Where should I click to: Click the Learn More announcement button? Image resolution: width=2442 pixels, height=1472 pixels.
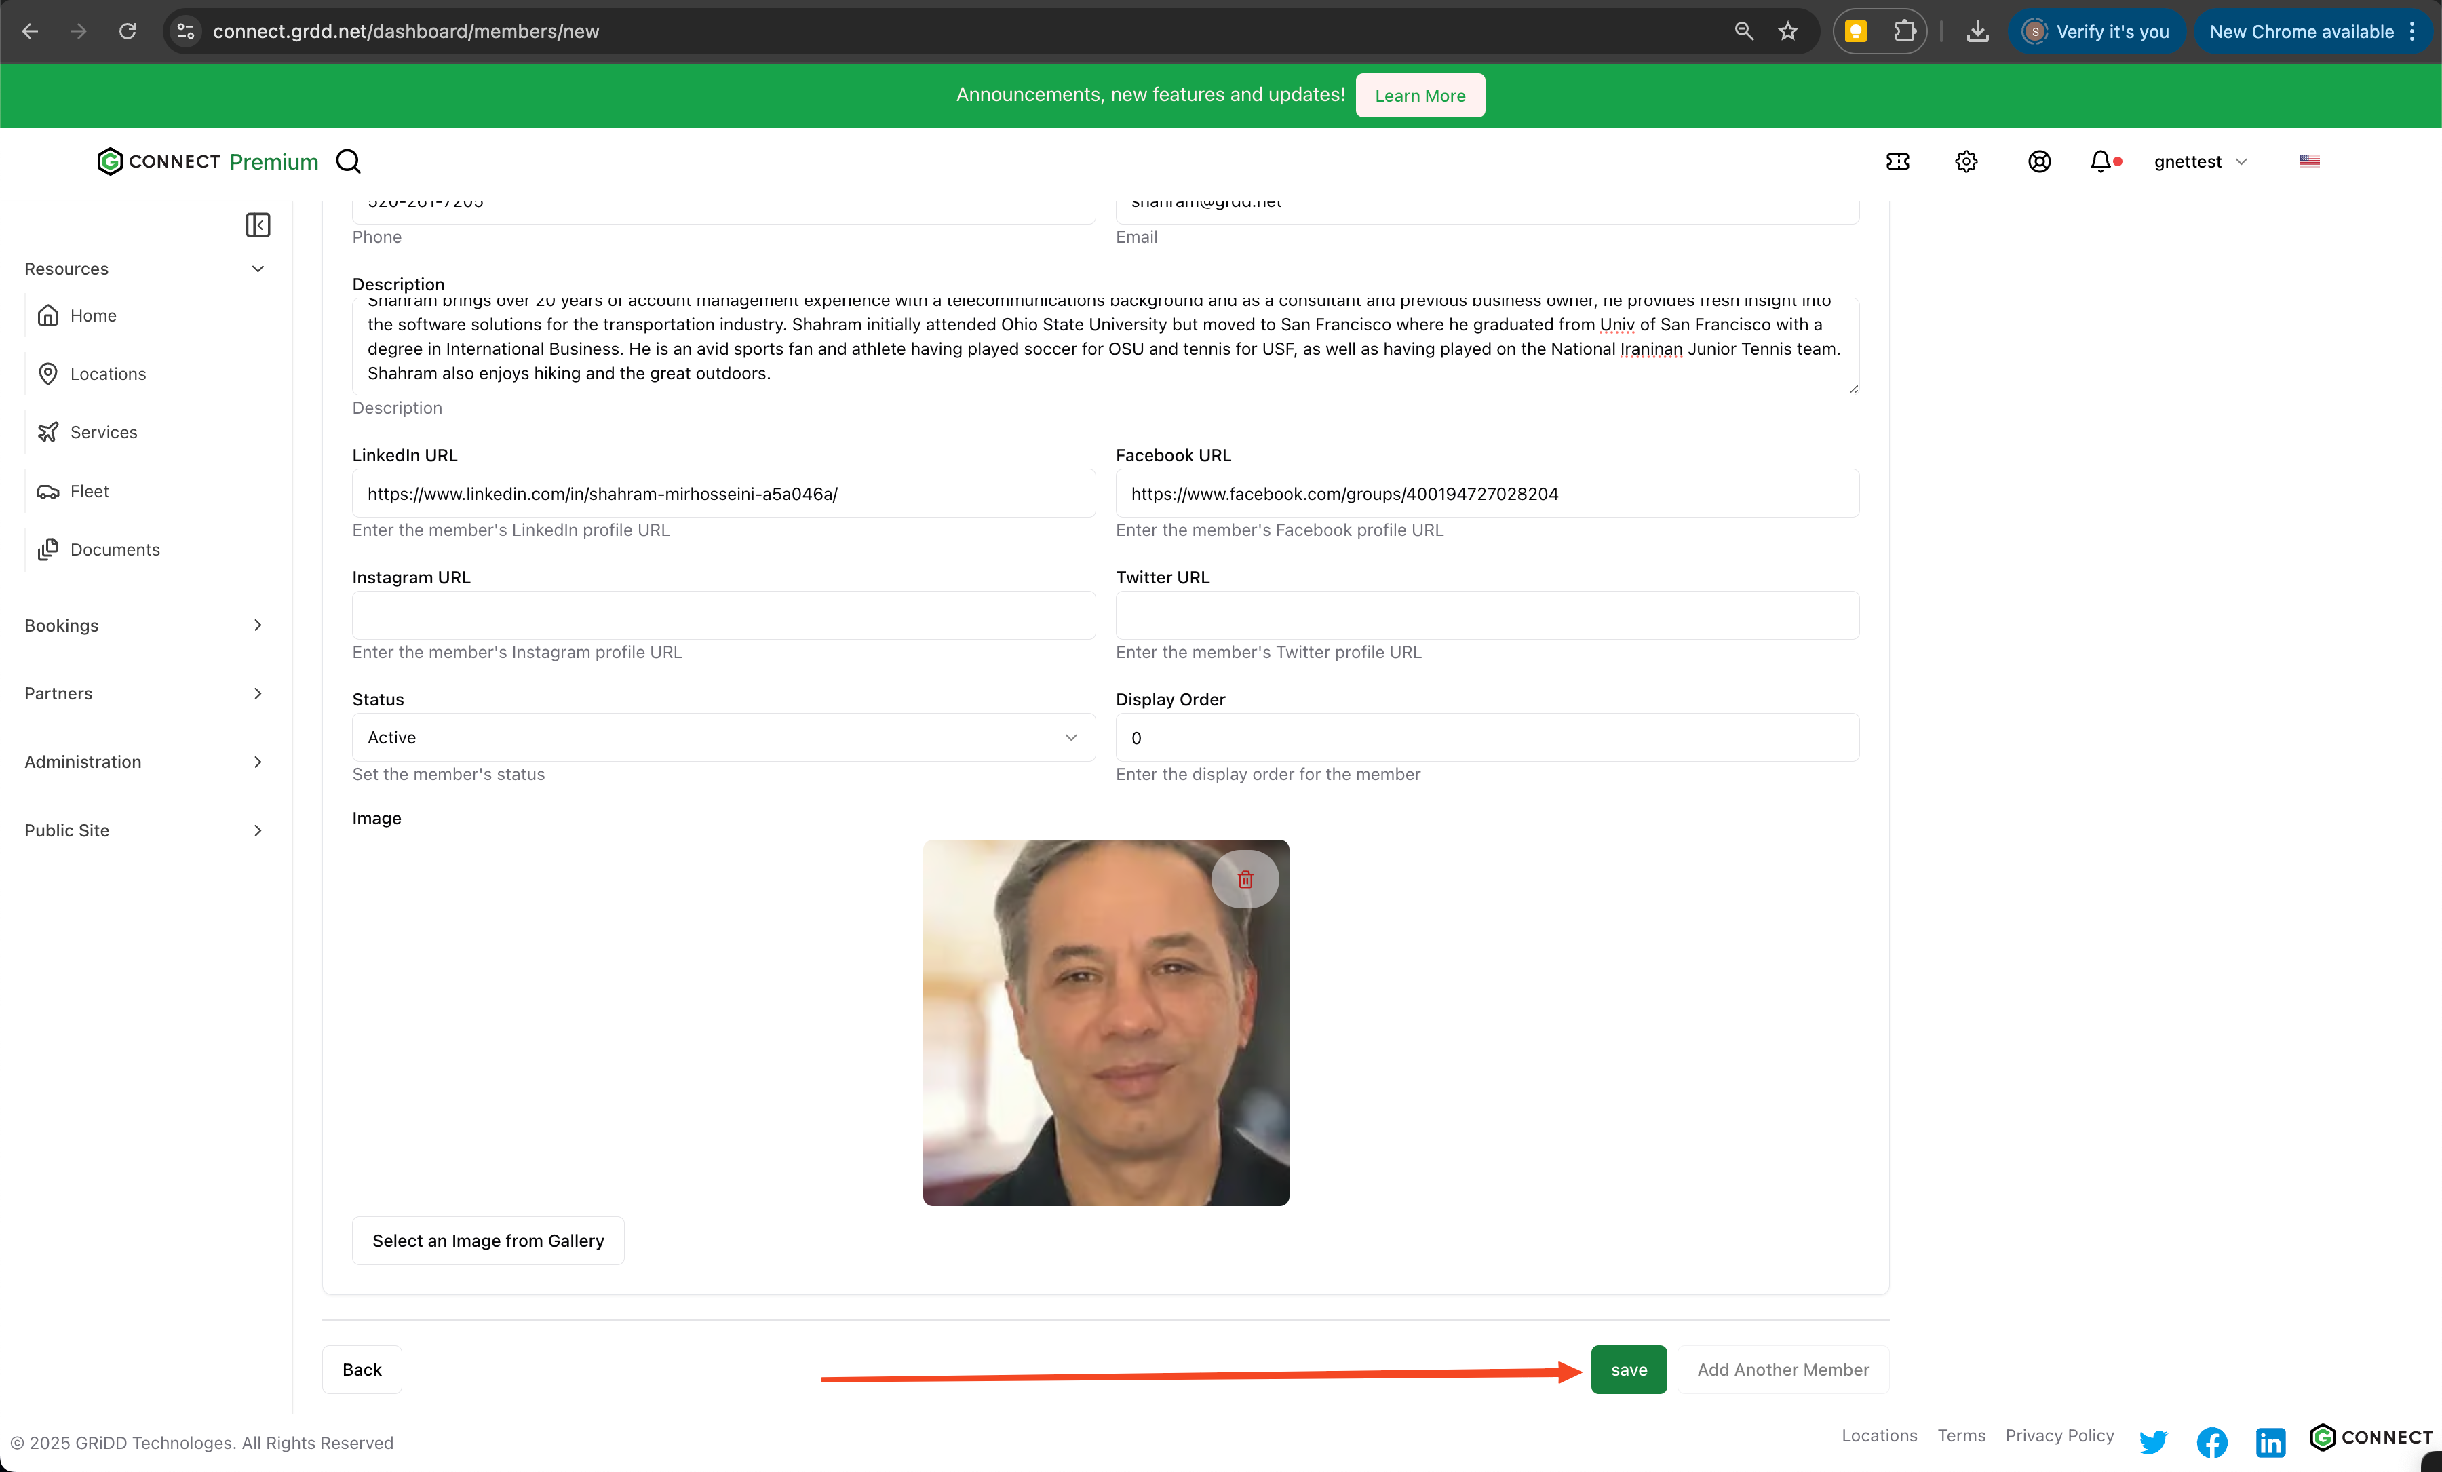(x=1419, y=95)
